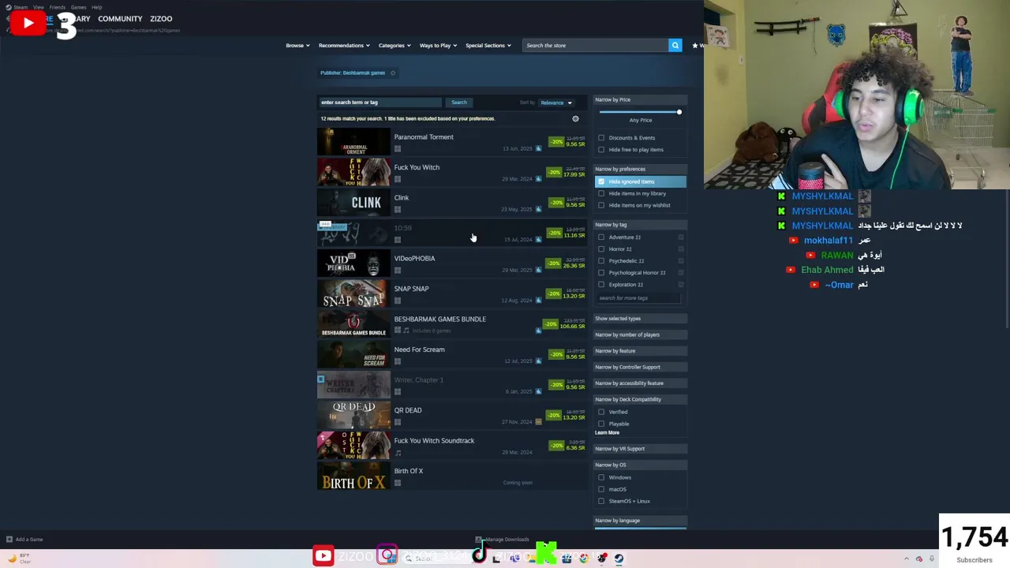1010x568 pixels.
Task: Open the Special Sections dropdown
Action: [x=488, y=45]
